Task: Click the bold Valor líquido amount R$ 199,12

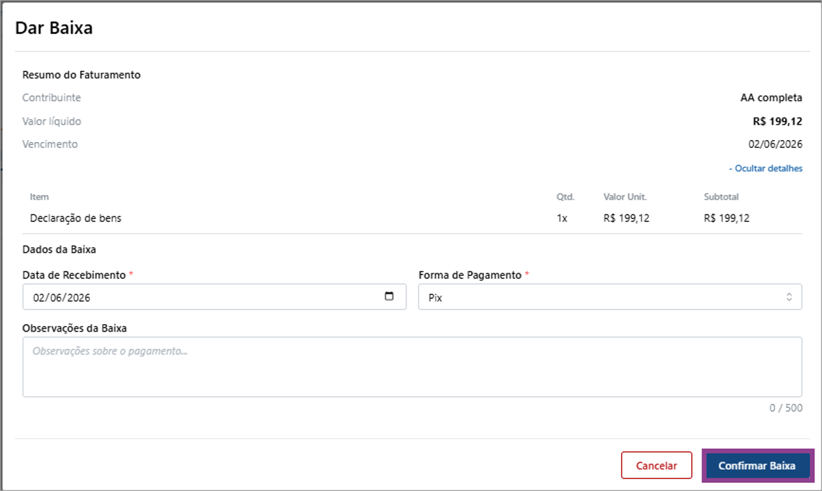Action: coord(777,121)
